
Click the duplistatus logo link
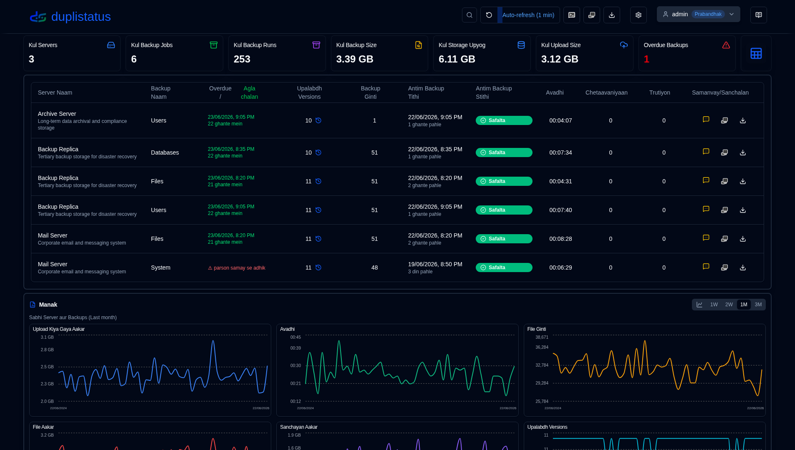[x=70, y=17]
